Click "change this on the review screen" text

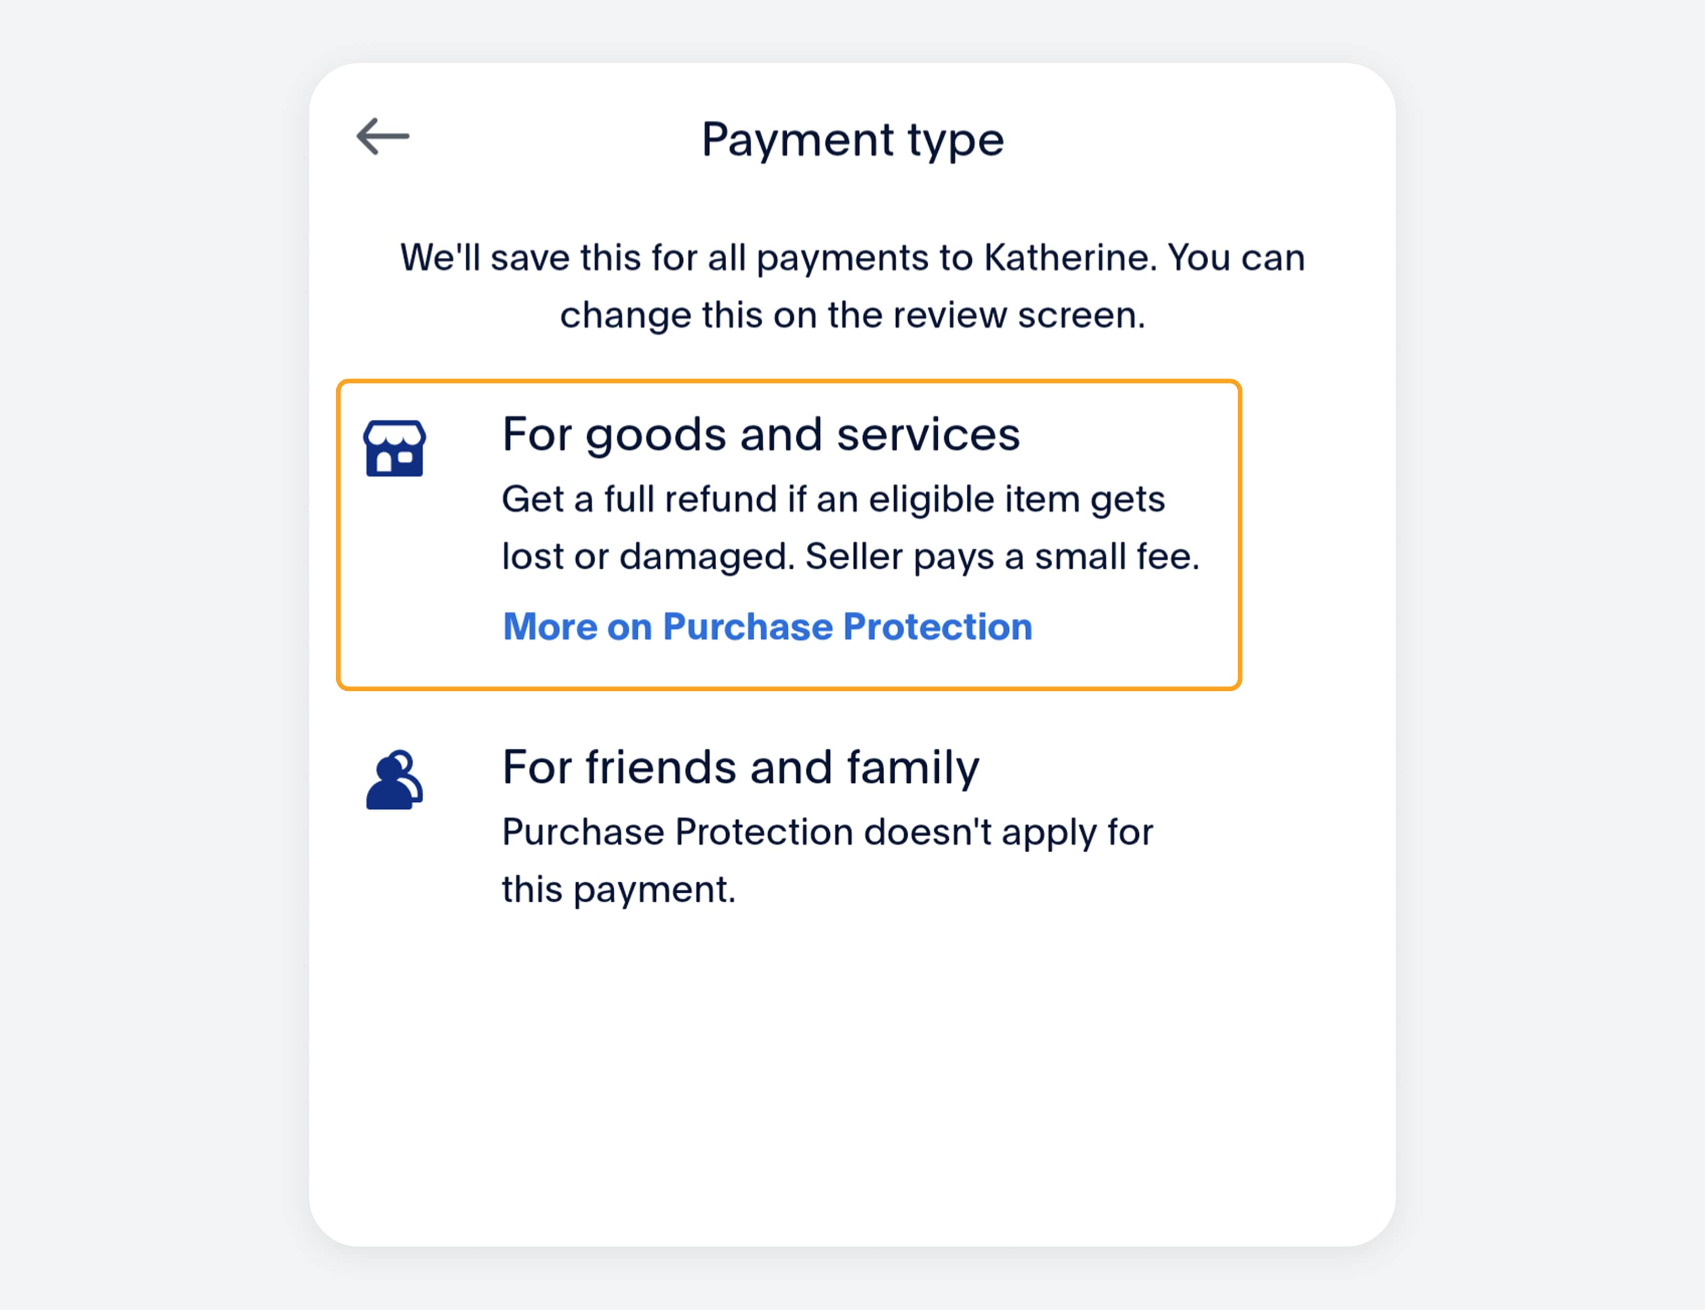pyautogui.click(x=852, y=316)
